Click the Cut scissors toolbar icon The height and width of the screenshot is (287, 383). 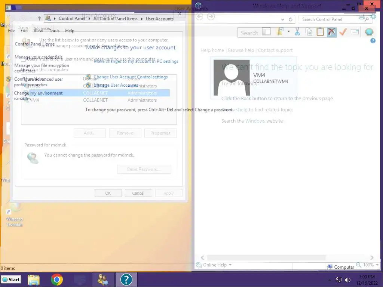point(297,32)
